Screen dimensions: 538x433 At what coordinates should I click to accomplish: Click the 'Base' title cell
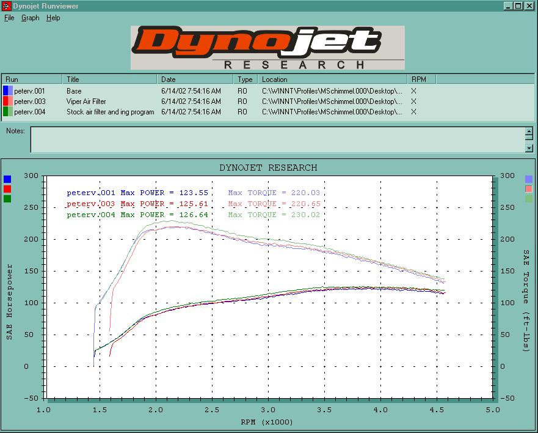pos(74,91)
